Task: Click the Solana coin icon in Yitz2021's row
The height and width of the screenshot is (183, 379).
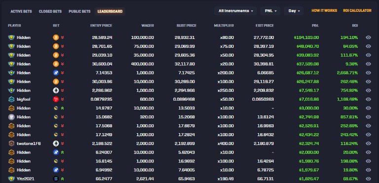Action: click(56, 179)
